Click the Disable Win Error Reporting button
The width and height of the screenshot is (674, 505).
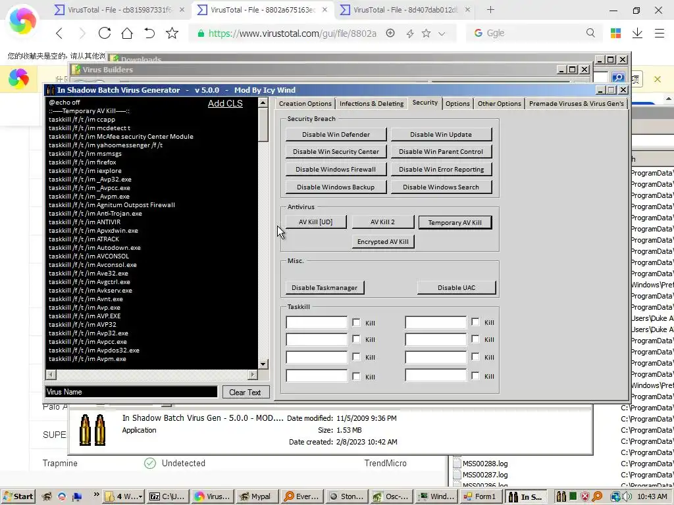pyautogui.click(x=441, y=169)
